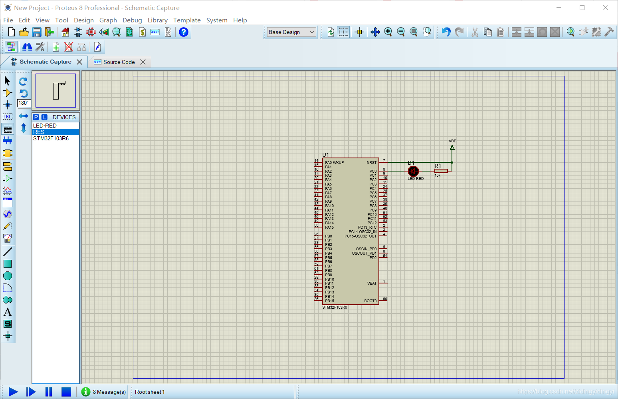This screenshot has width=618, height=399.
Task: Click the Undo arrow
Action: [446, 32]
